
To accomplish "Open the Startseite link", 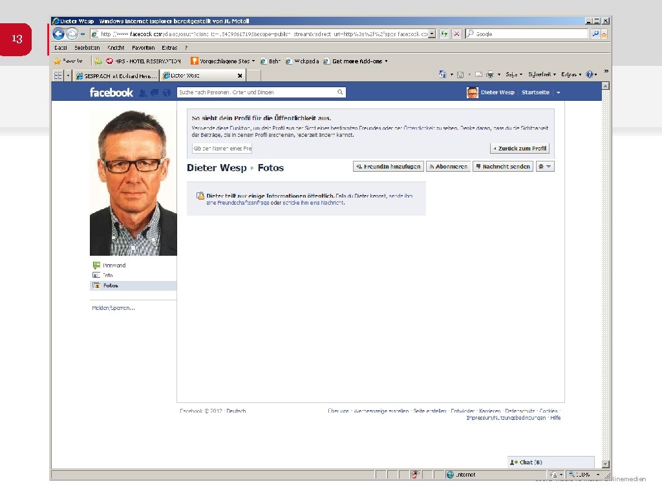I will coord(535,92).
